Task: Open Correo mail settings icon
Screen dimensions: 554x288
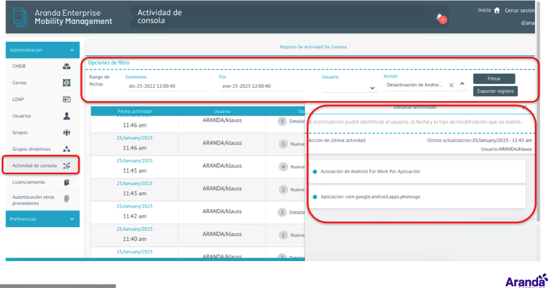Action: tap(67, 83)
